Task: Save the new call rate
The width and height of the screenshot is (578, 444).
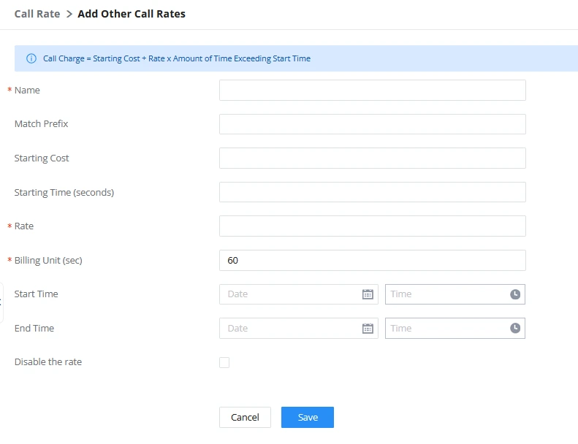Action: [308, 417]
